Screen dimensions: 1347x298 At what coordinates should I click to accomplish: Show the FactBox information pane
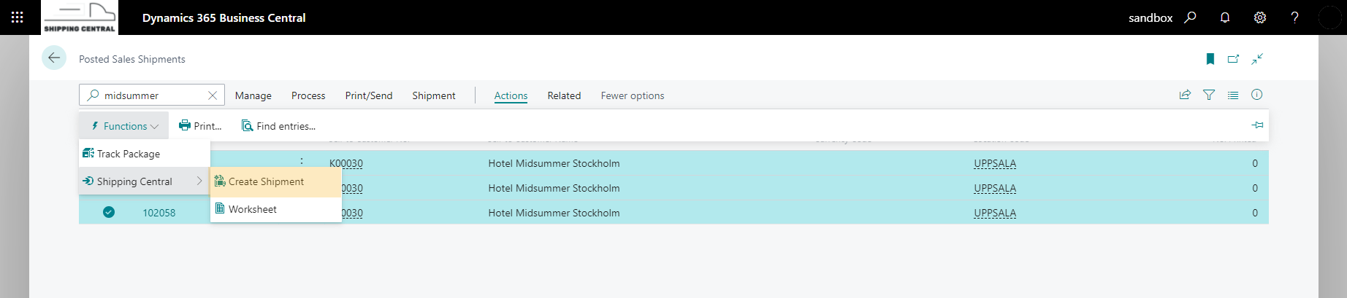1256,95
